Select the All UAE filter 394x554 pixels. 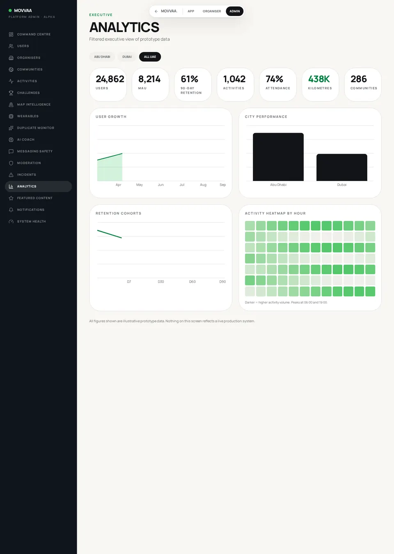click(150, 57)
